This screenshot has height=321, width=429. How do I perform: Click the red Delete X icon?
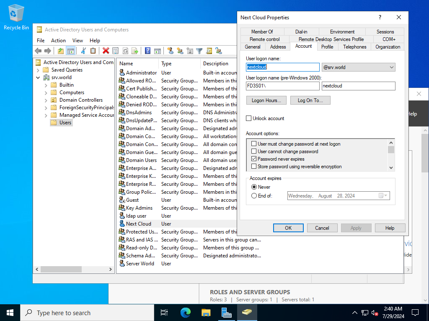point(106,51)
